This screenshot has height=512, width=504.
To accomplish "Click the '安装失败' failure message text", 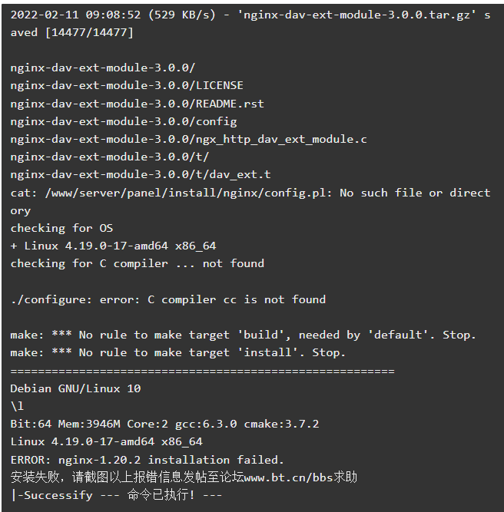I will (35, 477).
